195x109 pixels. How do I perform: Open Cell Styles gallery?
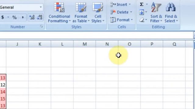point(98,13)
